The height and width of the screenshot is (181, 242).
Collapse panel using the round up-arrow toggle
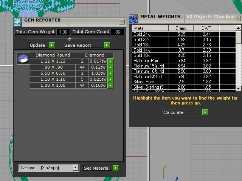tap(70, 38)
